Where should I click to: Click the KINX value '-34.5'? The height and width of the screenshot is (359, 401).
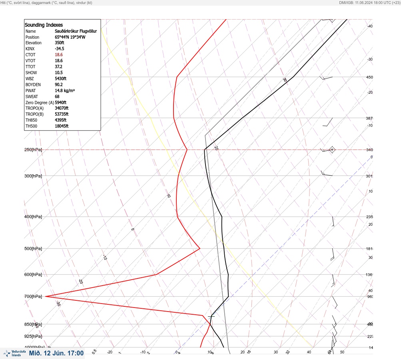pyautogui.click(x=60, y=49)
